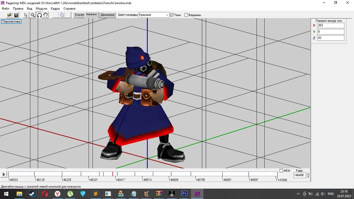Click the open file folder icon

tap(9, 15)
